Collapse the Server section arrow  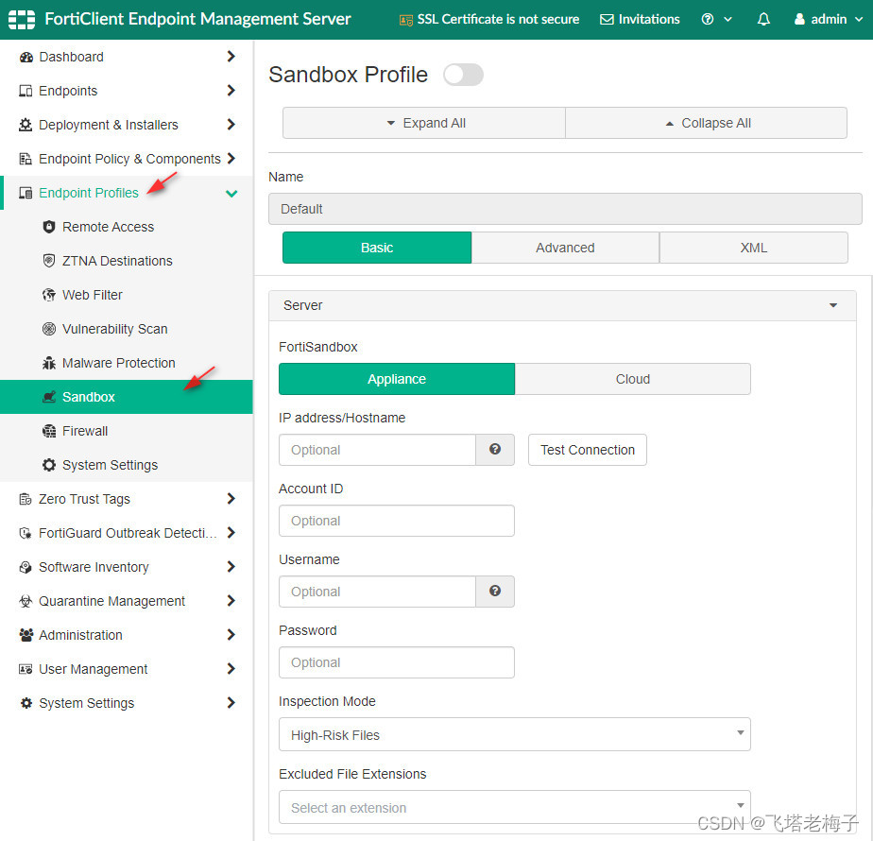(833, 305)
